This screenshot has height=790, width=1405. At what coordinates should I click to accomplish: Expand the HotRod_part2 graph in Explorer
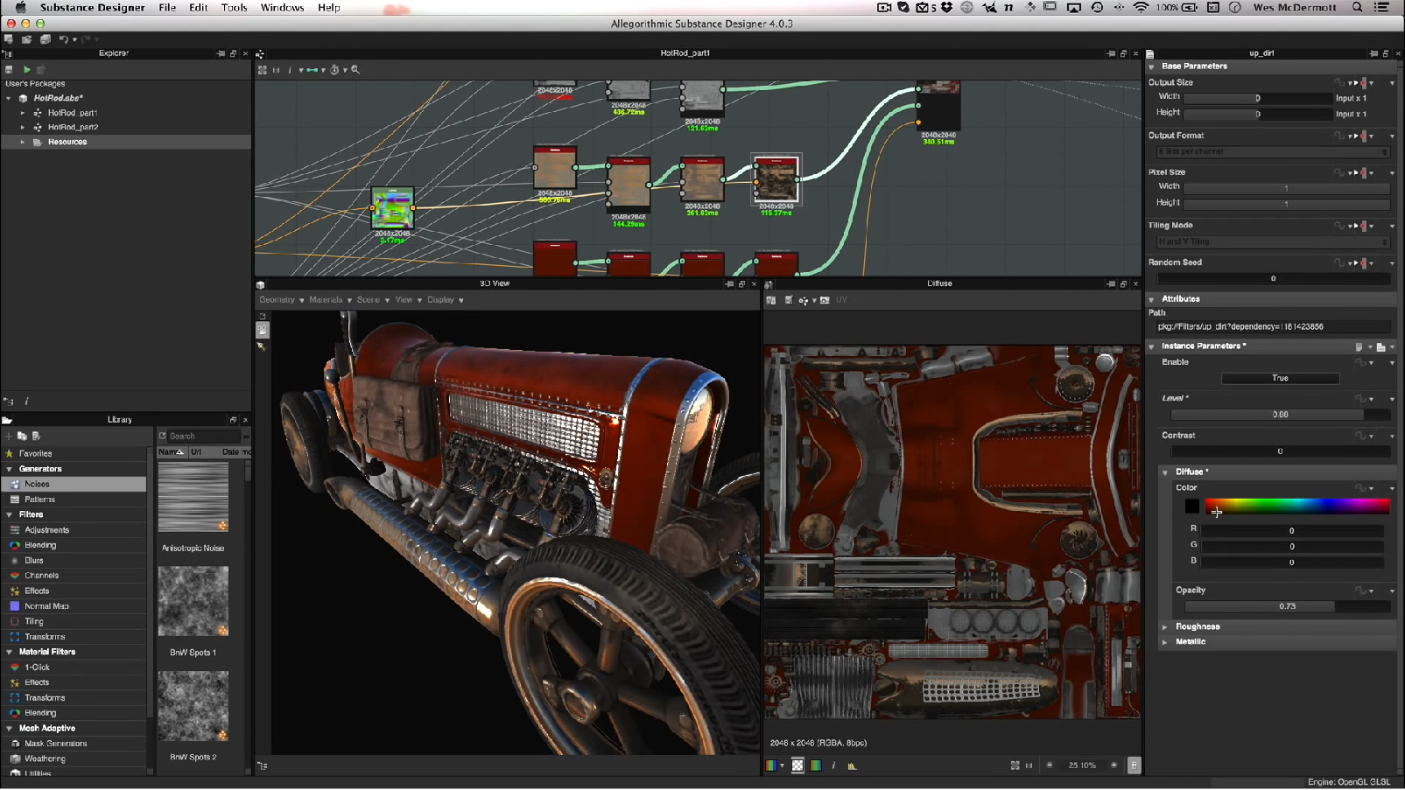(23, 128)
